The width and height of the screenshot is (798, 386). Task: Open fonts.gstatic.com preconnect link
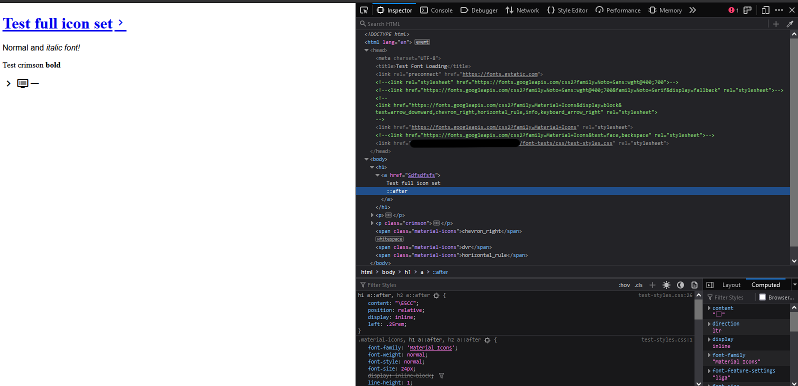(x=500, y=74)
